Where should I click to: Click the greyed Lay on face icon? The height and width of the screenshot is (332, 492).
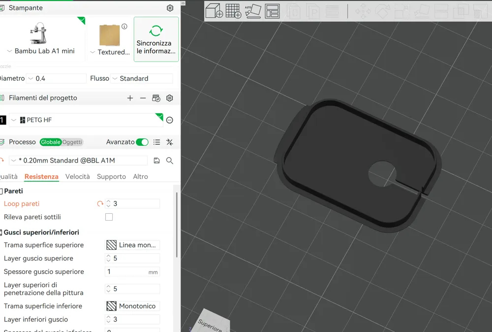click(422, 11)
